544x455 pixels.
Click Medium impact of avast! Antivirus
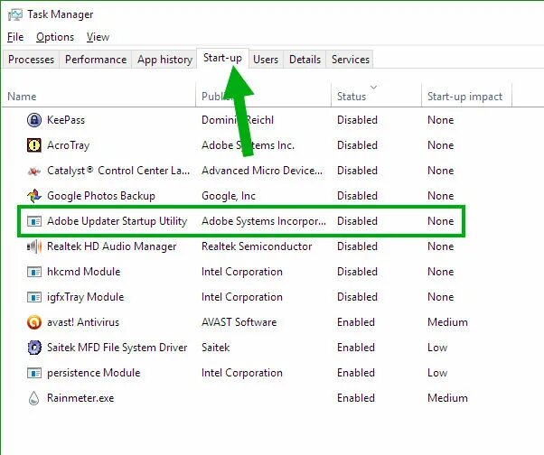click(447, 322)
